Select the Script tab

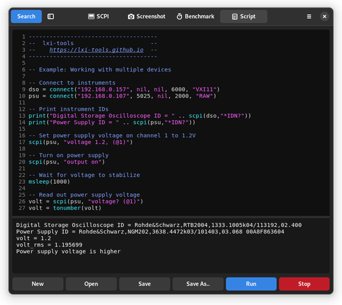coord(244,16)
